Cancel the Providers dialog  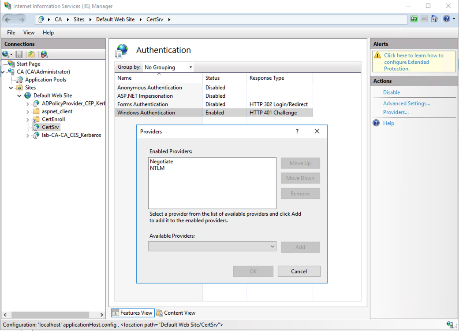pos(299,271)
